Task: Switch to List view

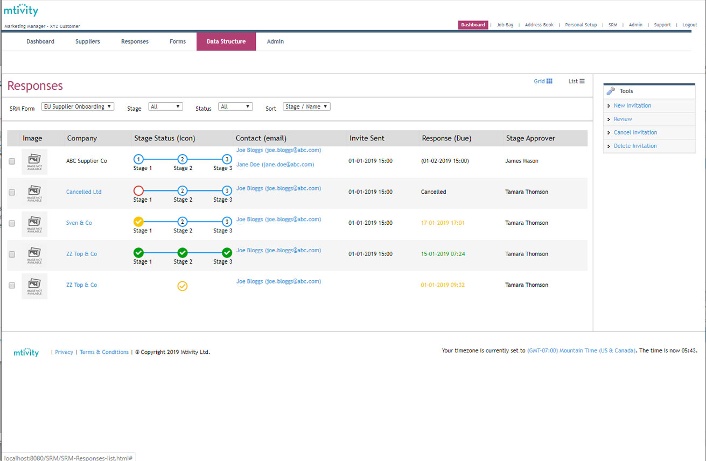Action: point(576,81)
